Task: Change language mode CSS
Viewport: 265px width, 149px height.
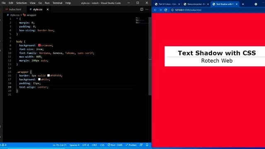Action: 102,145
